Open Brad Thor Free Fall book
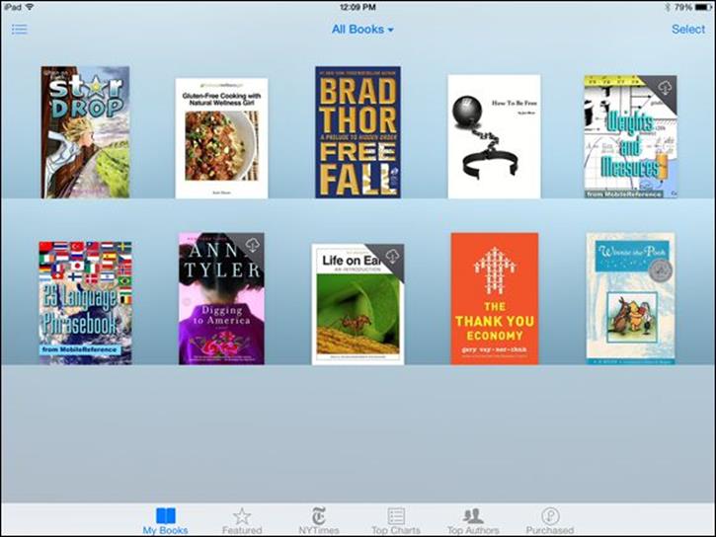 point(358,132)
